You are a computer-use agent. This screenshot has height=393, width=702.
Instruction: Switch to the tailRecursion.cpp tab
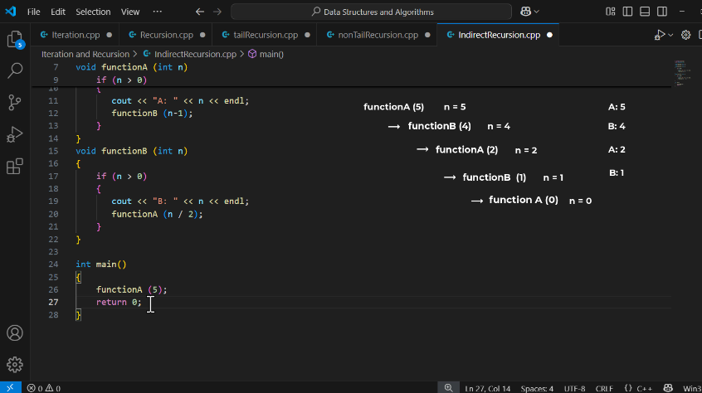pyautogui.click(x=266, y=35)
